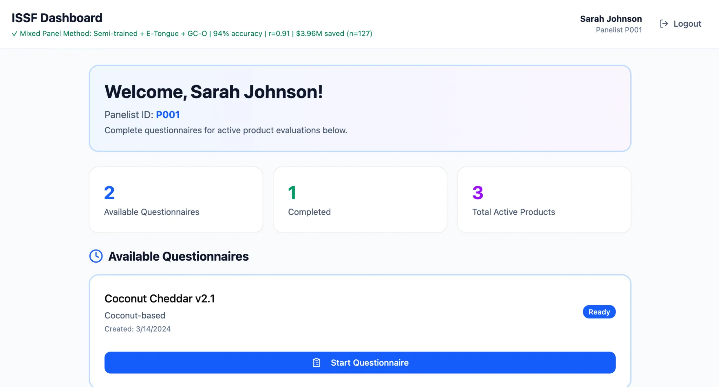Click the Complete questionnaires instruction text
Image resolution: width=719 pixels, height=387 pixels.
pos(226,130)
